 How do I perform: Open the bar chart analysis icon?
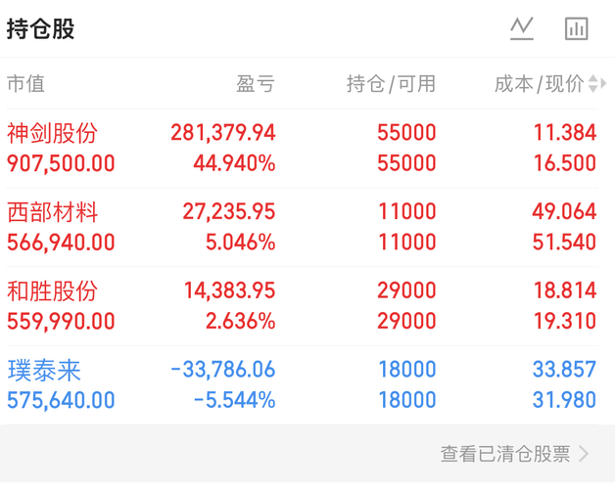click(576, 29)
